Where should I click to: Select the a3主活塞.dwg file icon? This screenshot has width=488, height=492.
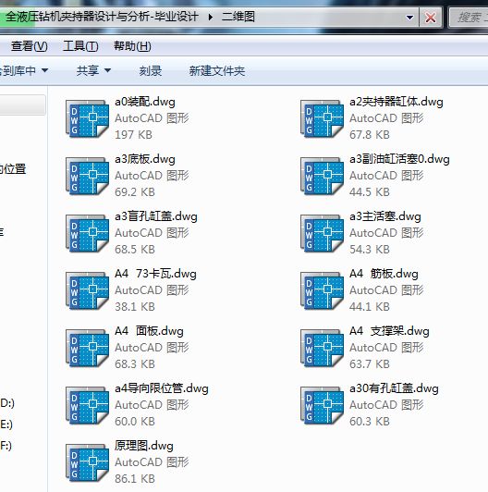pyautogui.click(x=322, y=234)
